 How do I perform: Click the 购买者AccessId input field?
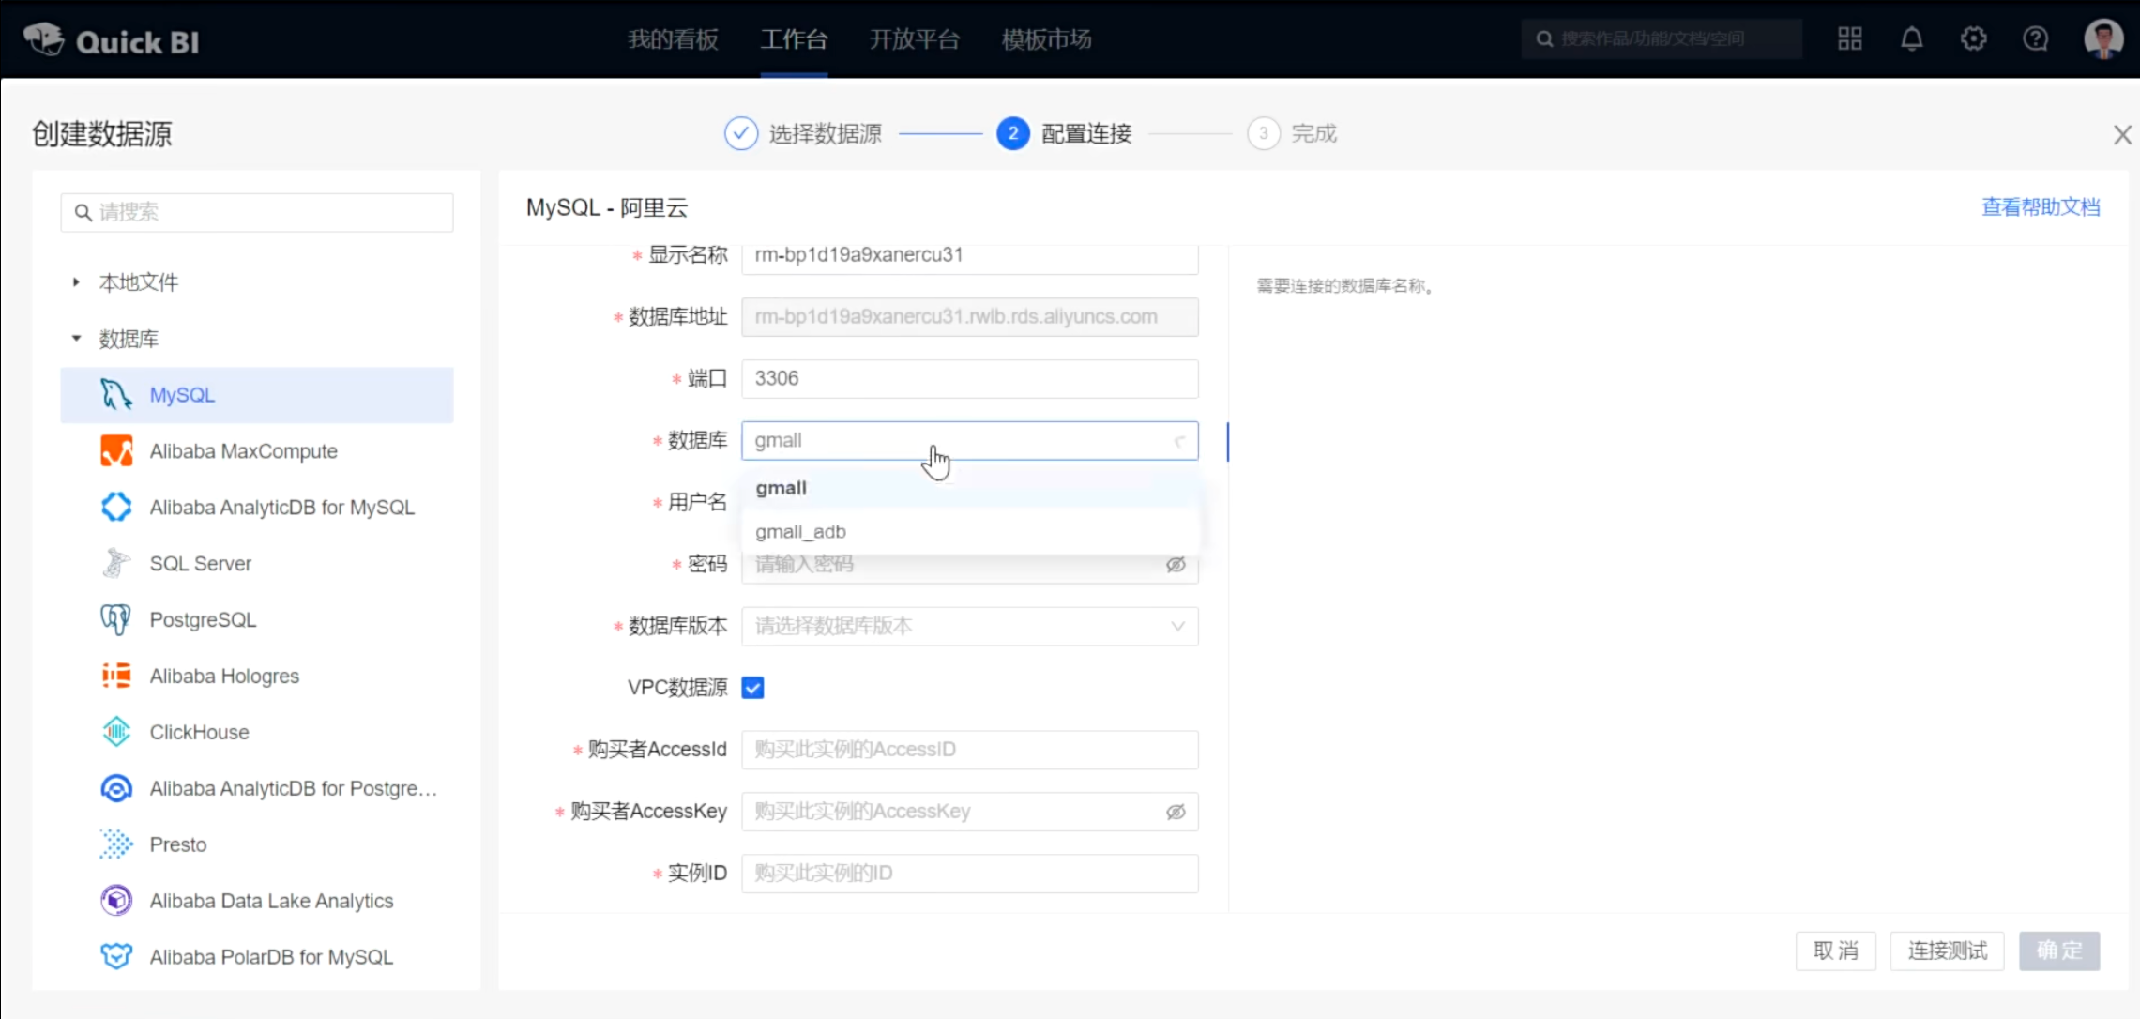point(969,751)
